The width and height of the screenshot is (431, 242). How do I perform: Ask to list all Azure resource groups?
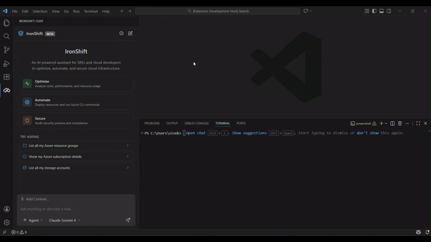[77, 146]
